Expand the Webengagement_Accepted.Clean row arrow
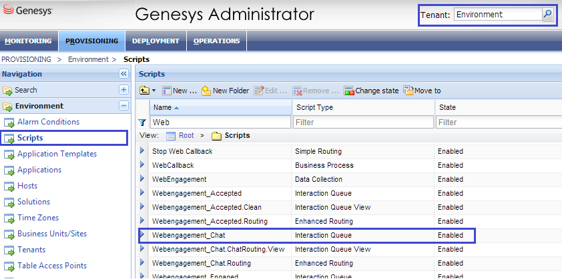 (142, 206)
